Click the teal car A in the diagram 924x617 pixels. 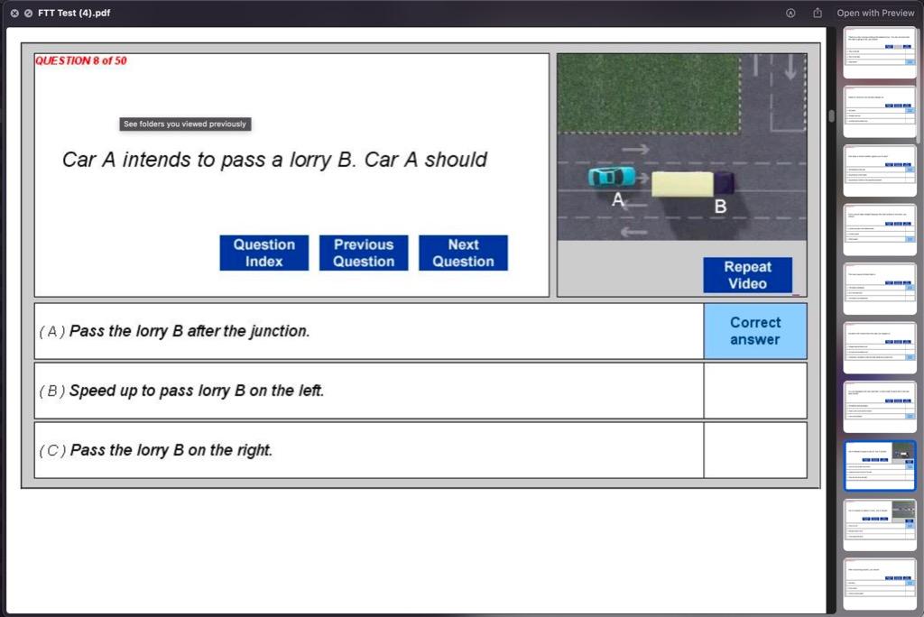(x=610, y=176)
